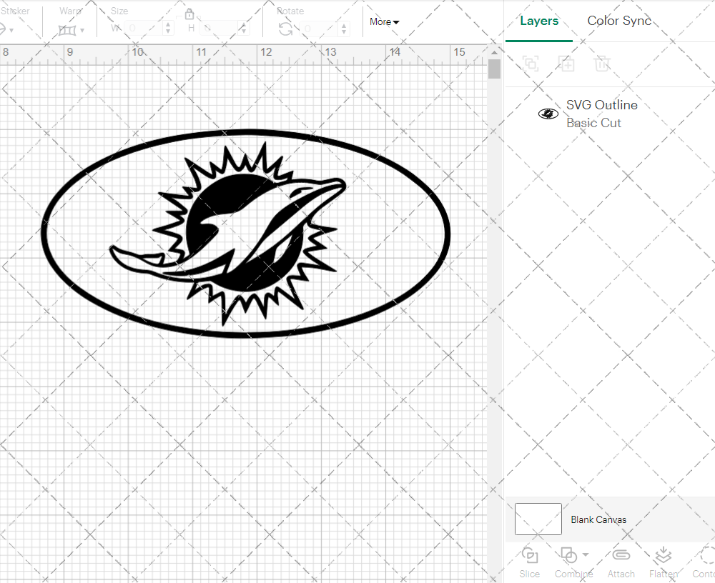Click the Blank Canvas label
This screenshot has height=583, width=715.
point(598,519)
